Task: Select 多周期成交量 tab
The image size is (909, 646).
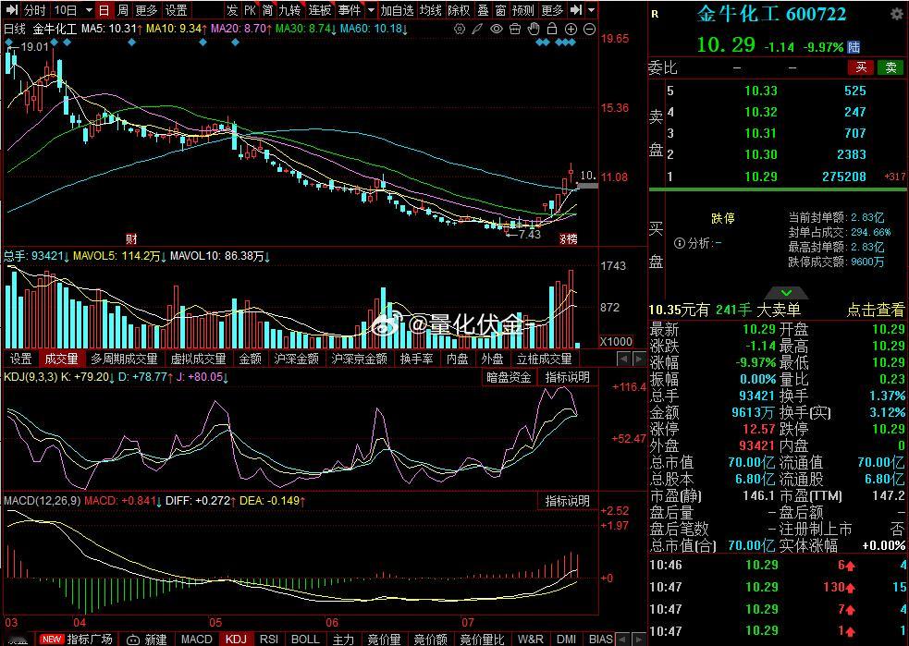Action: [124, 360]
